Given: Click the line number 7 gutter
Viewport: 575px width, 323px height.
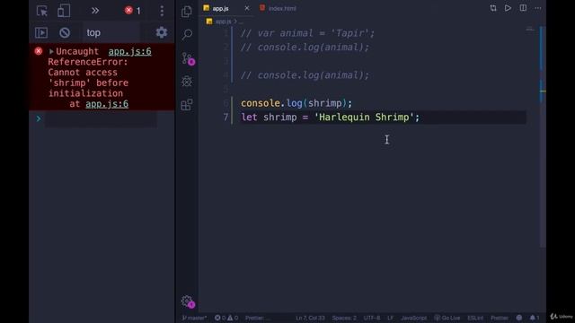Looking at the screenshot, I should (226, 118).
